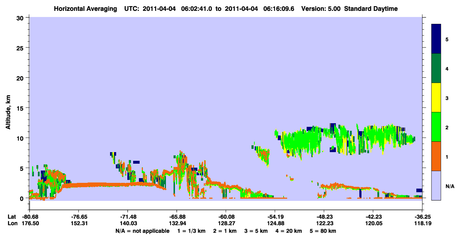The height and width of the screenshot is (241, 469).
Task: Click the y-axis tick label 25
Action: pos(21,48)
